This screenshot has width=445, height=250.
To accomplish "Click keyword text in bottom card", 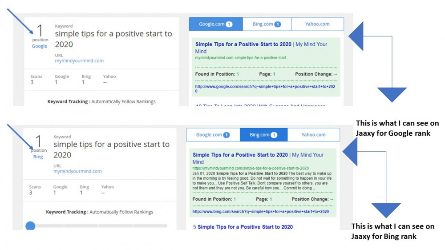I will 112,149.
